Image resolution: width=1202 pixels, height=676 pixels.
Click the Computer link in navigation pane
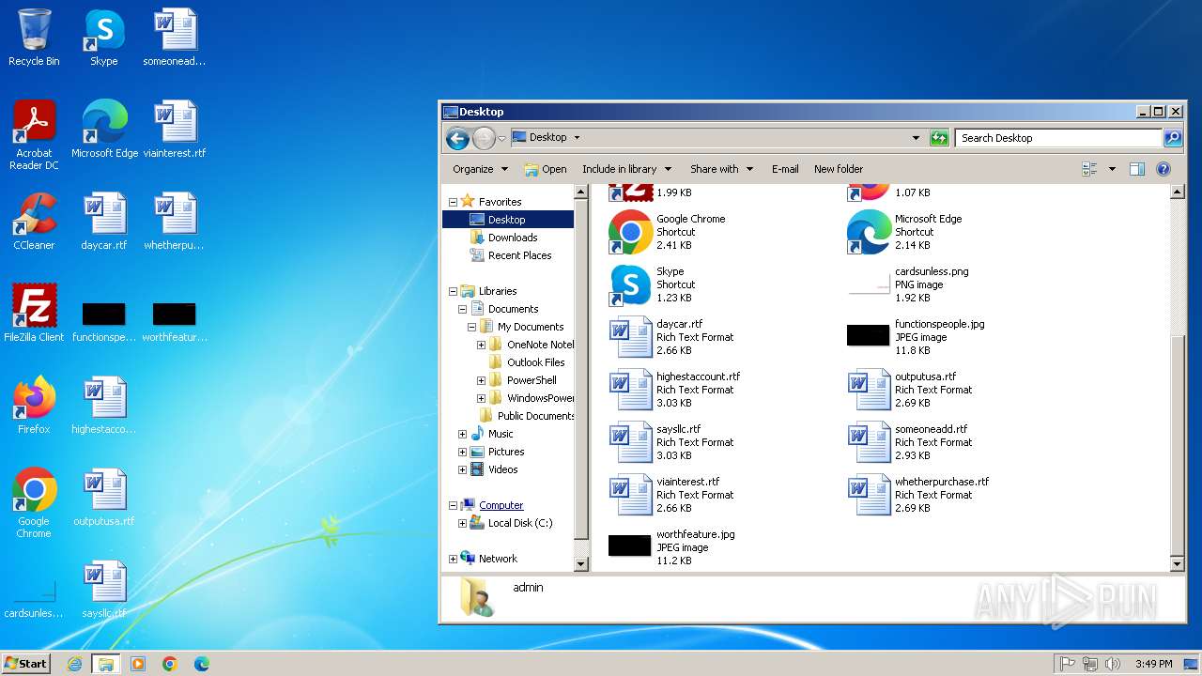tap(501, 505)
